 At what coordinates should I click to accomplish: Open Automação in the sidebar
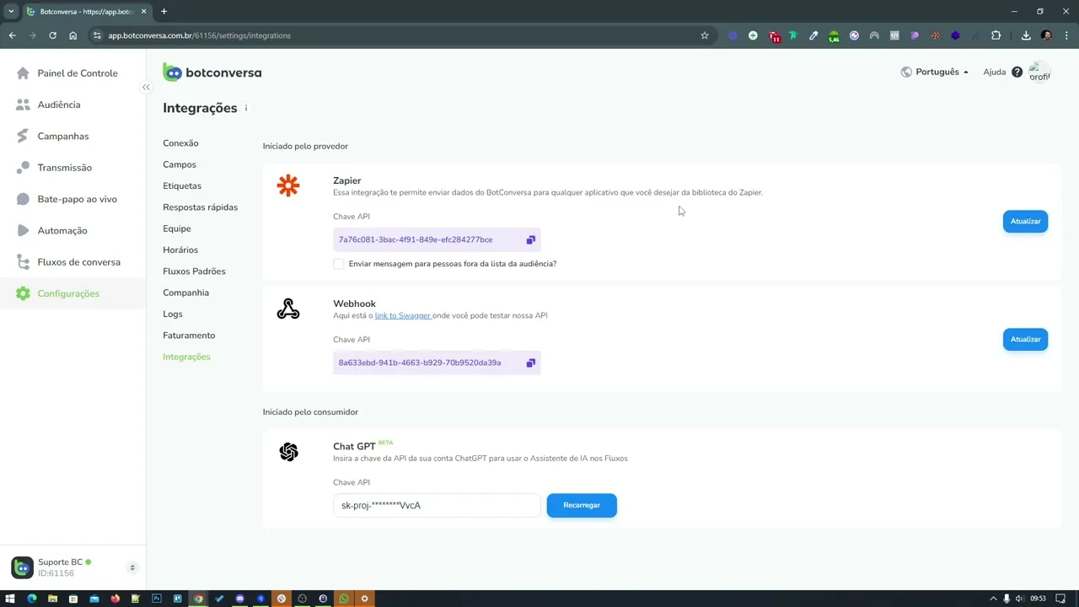(x=72, y=230)
